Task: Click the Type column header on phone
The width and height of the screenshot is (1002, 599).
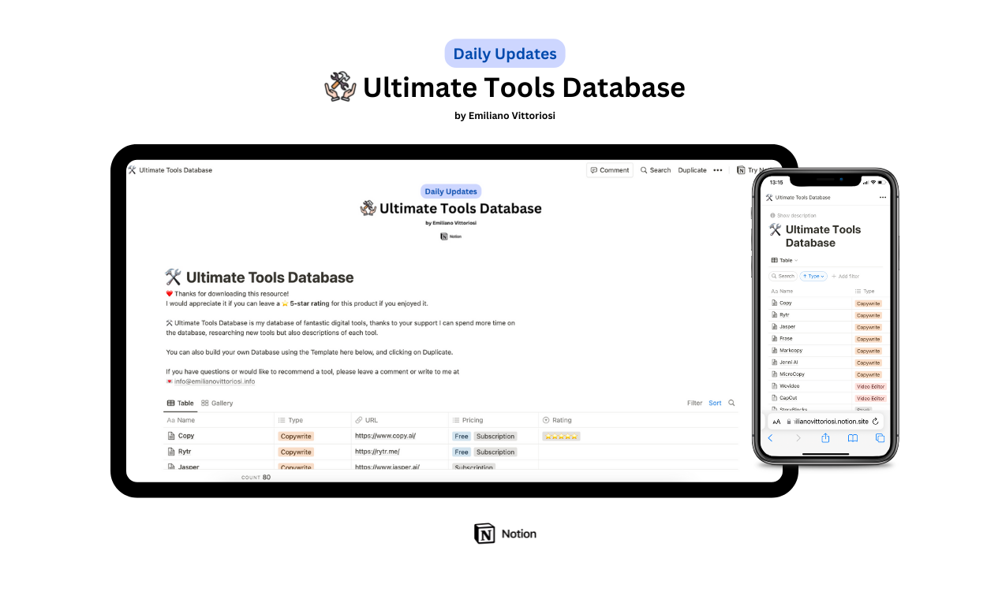Action: coord(865,291)
